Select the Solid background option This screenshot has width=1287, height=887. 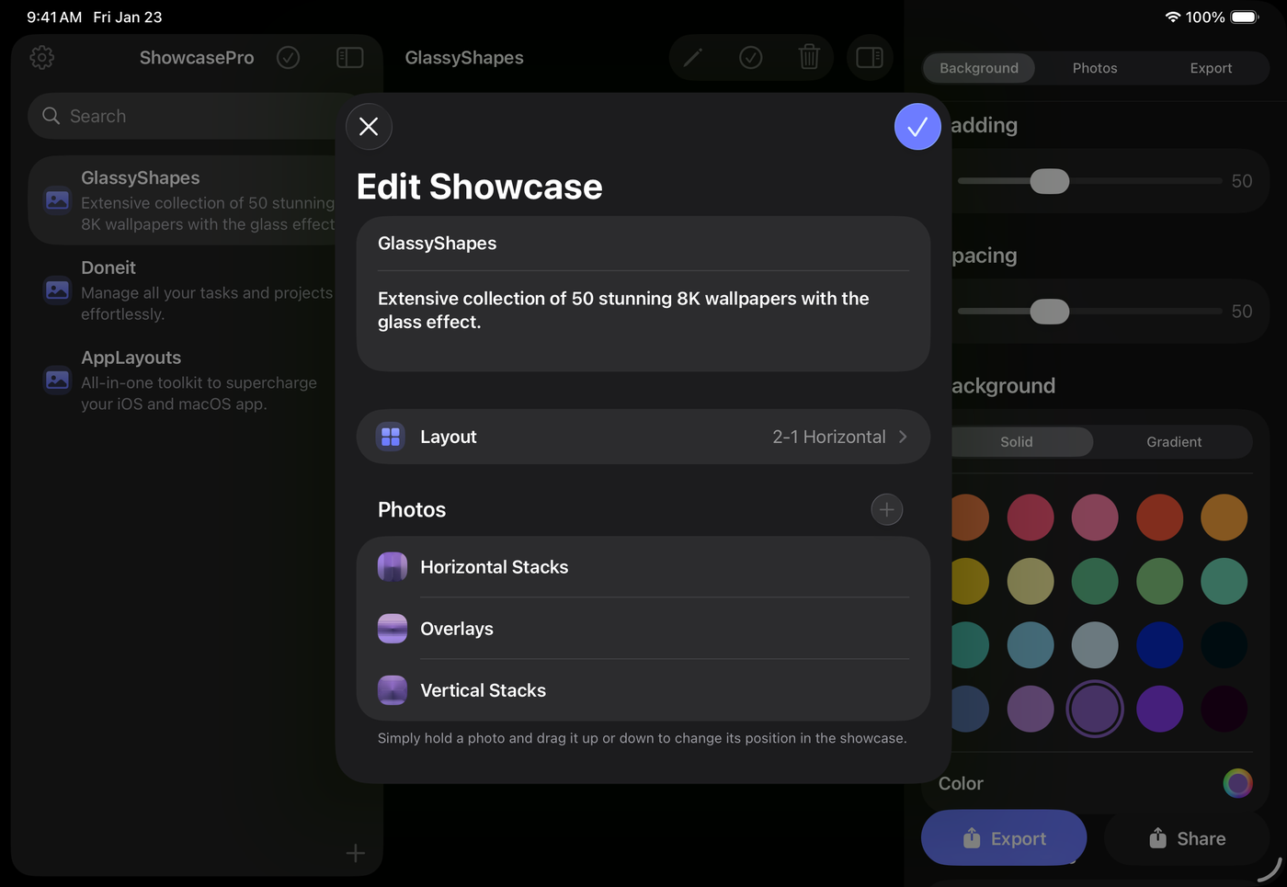[x=1017, y=442]
